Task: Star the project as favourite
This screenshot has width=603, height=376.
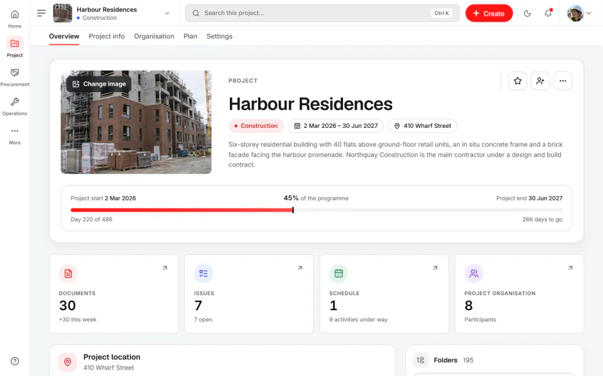Action: pyautogui.click(x=518, y=81)
